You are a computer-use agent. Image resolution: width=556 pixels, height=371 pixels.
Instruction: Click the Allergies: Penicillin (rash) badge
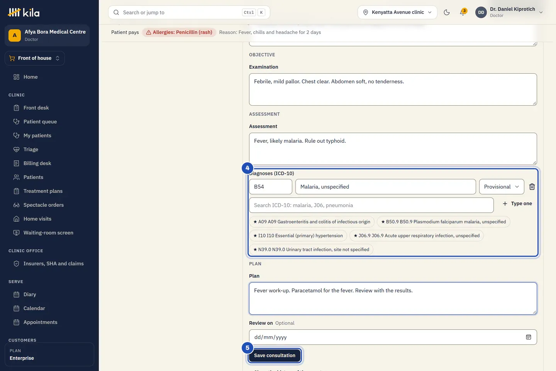tap(179, 32)
